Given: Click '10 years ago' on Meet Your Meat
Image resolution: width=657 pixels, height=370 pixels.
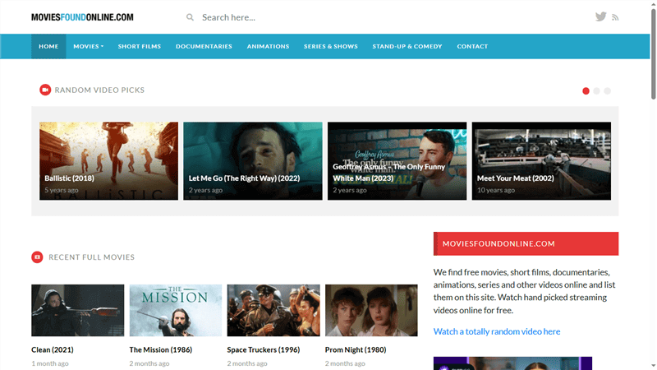Looking at the screenshot, I should click(x=496, y=190).
